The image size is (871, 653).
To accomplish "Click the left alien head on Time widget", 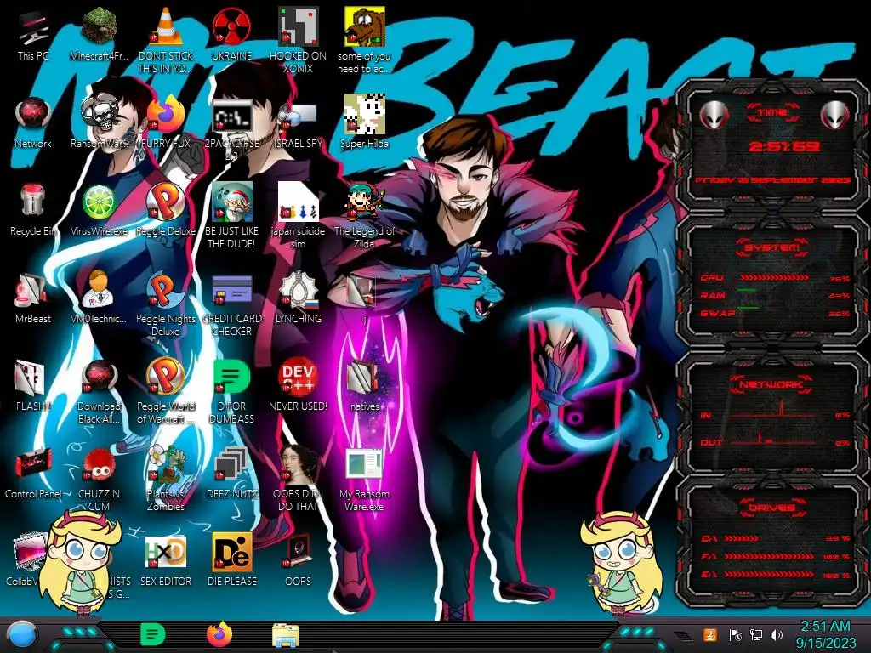I will click(714, 116).
